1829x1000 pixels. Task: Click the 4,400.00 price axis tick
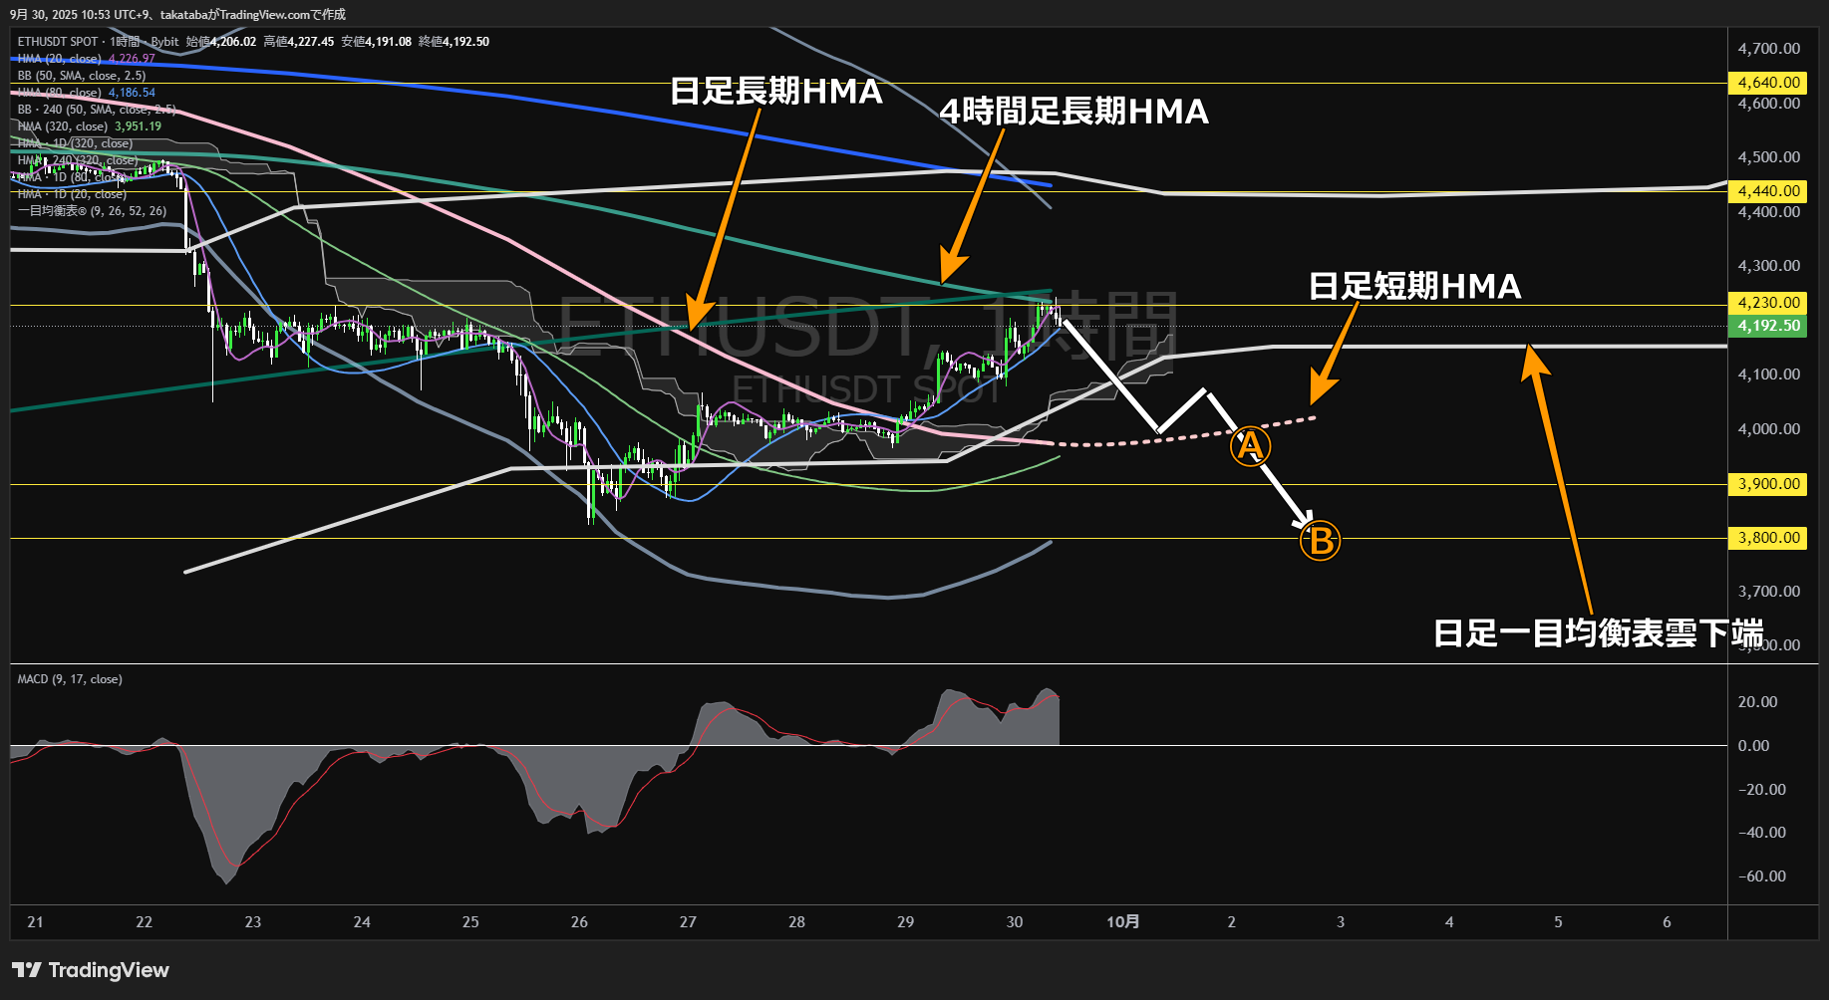click(1769, 212)
